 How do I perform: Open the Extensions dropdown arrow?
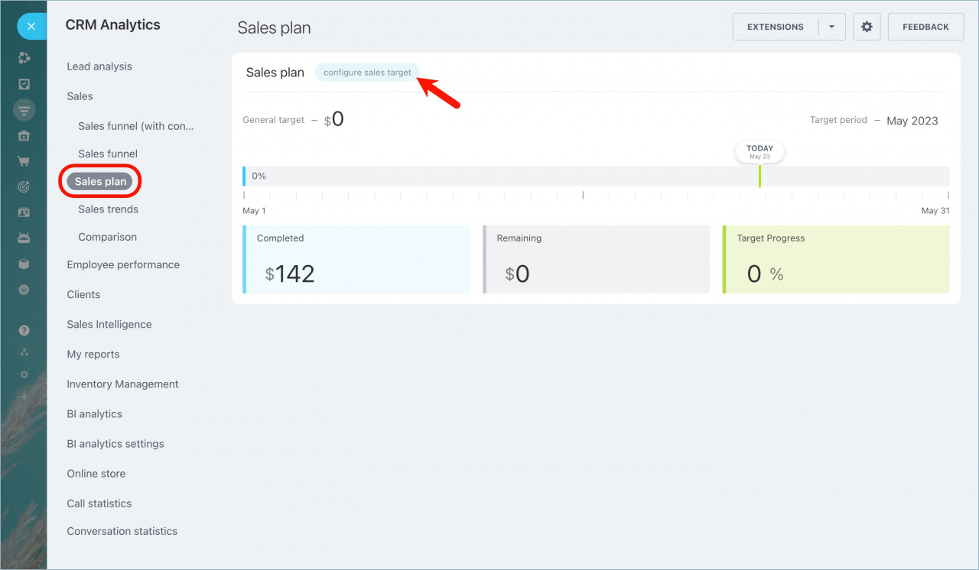pyautogui.click(x=831, y=27)
